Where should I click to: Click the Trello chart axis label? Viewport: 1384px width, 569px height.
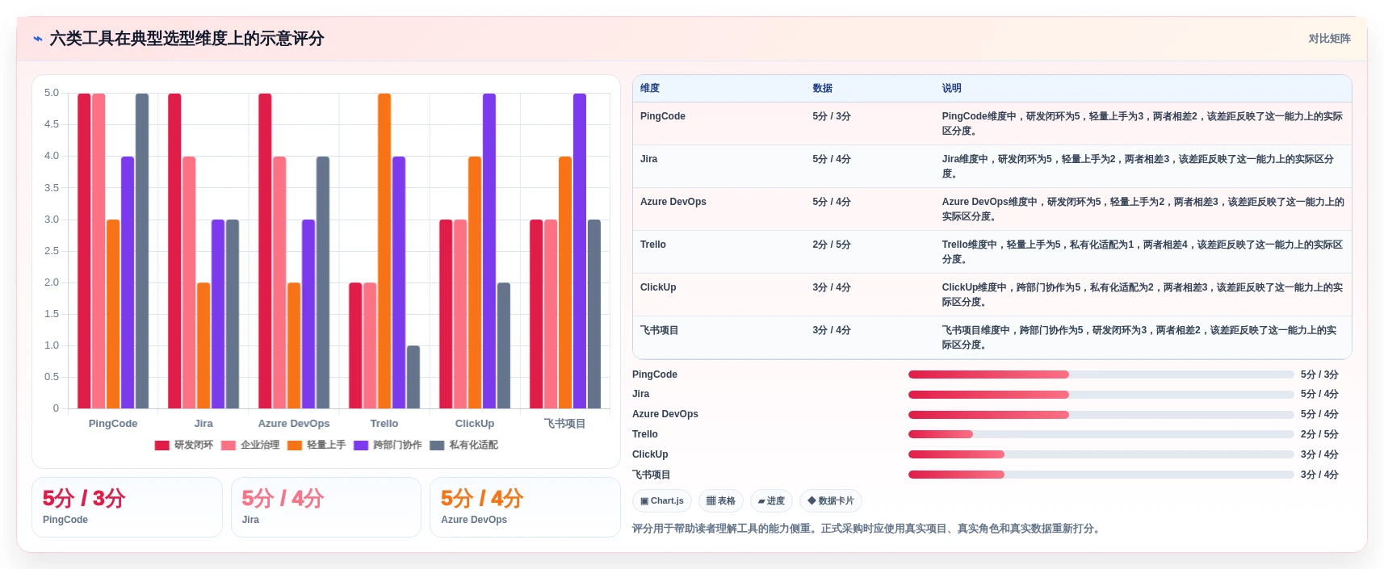coord(384,424)
